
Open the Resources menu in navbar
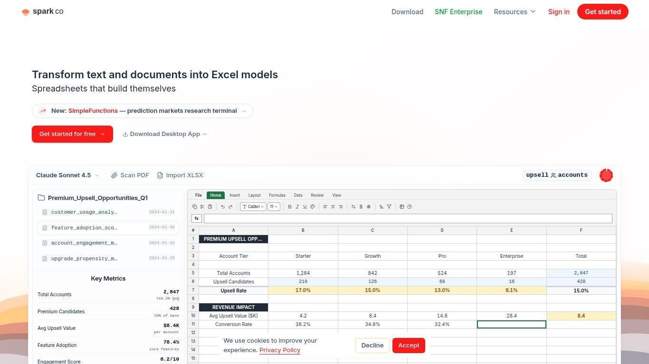515,12
